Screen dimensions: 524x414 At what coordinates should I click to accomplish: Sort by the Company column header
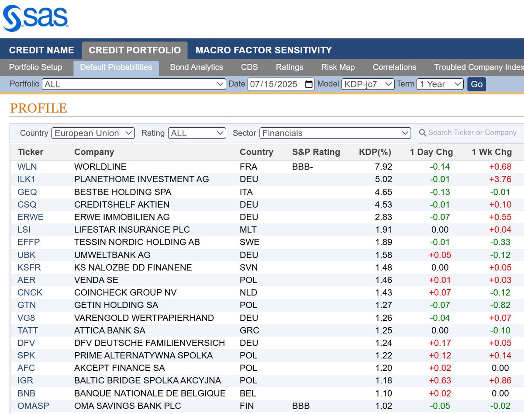point(94,152)
